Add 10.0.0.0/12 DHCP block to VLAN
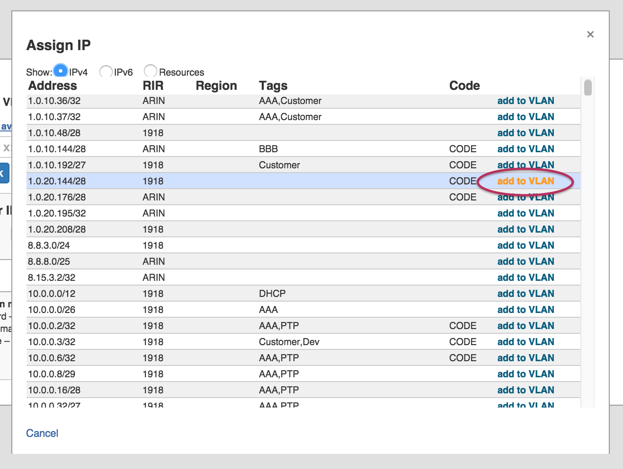The image size is (623, 469). [525, 294]
